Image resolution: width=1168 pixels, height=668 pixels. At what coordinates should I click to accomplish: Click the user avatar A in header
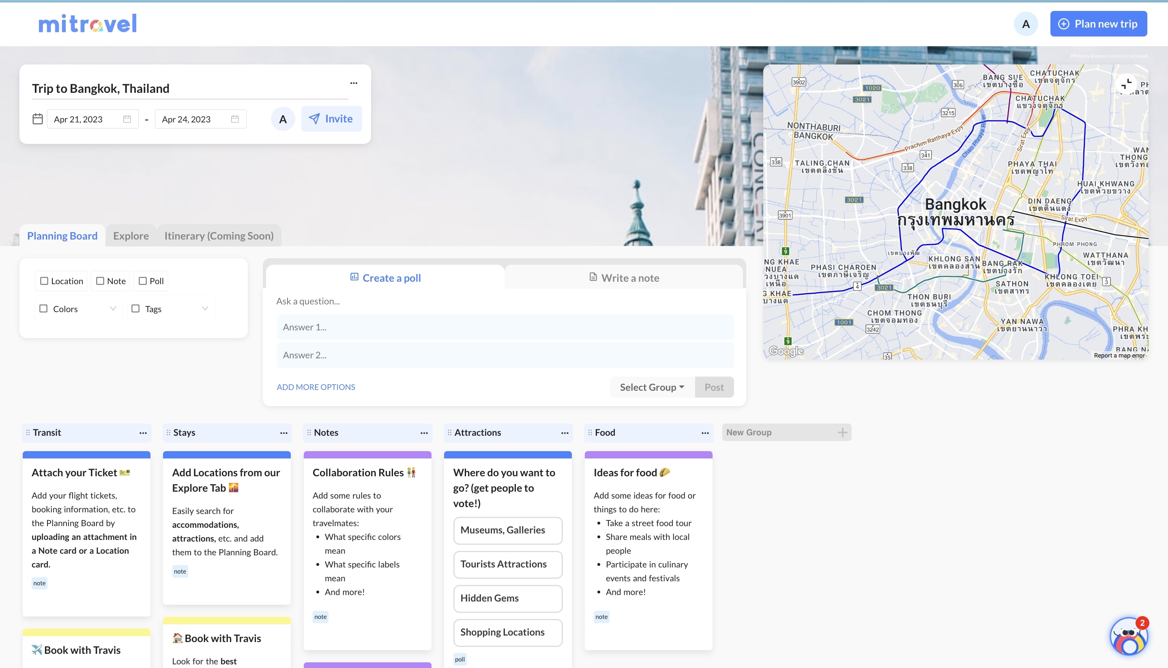pos(1026,24)
